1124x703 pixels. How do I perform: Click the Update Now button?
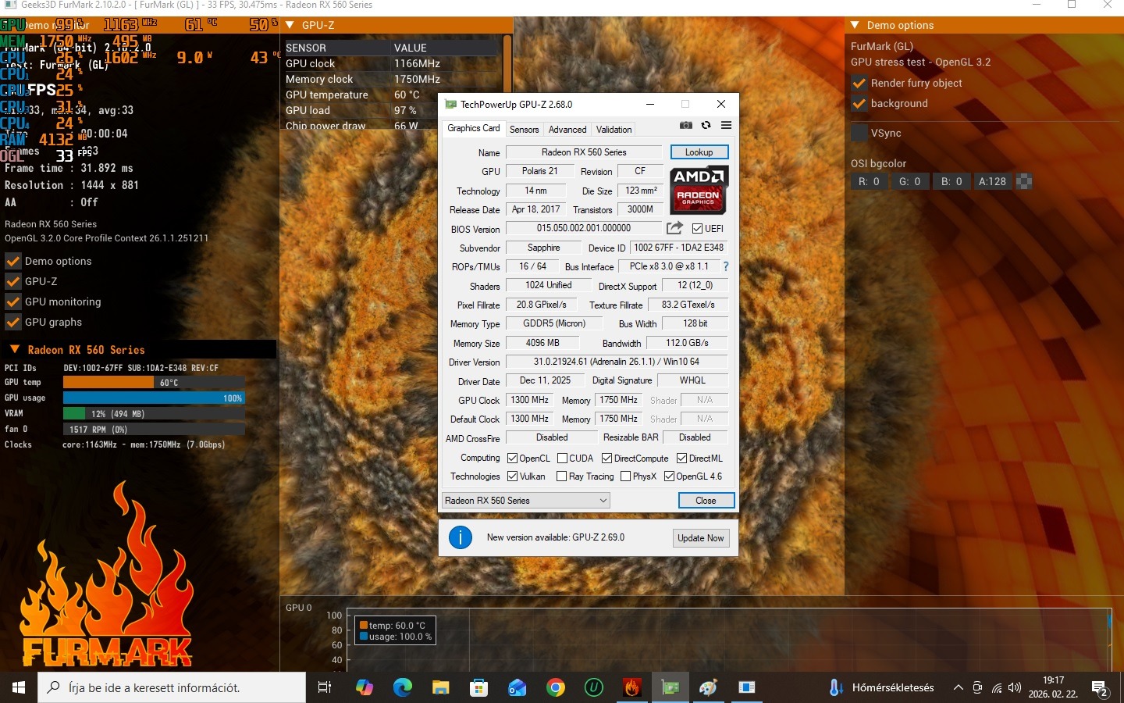700,538
